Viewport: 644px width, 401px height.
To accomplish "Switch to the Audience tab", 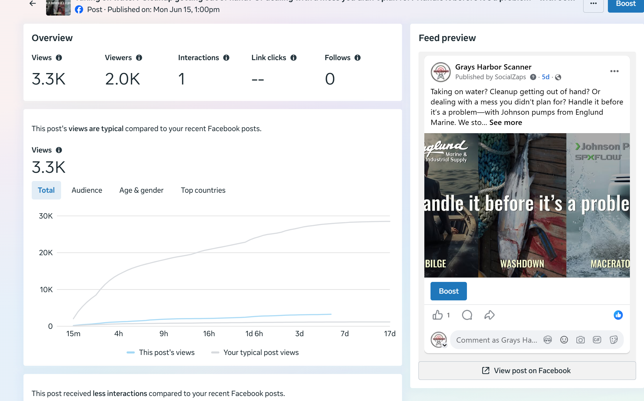I will (87, 190).
